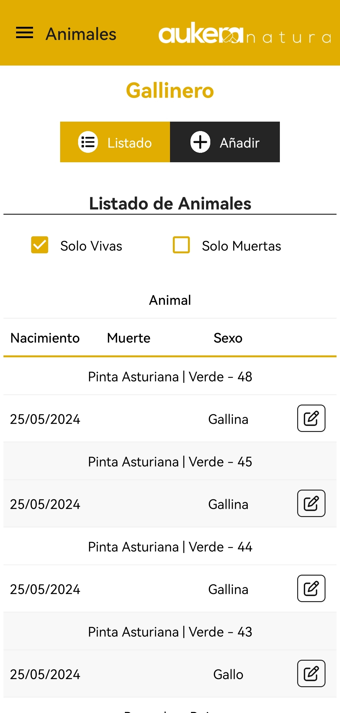Edit the Pinta Asturiana Verde - 45 entry
340x713 pixels.
[311, 503]
